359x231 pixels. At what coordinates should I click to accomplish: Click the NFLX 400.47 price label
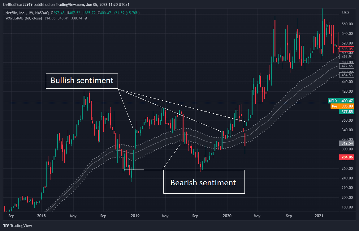pos(341,101)
